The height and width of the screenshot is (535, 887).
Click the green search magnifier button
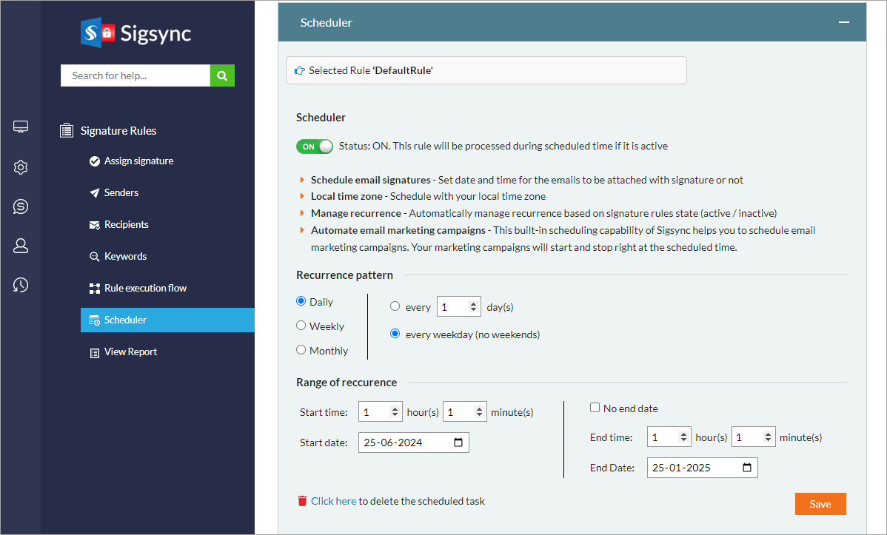pos(222,75)
